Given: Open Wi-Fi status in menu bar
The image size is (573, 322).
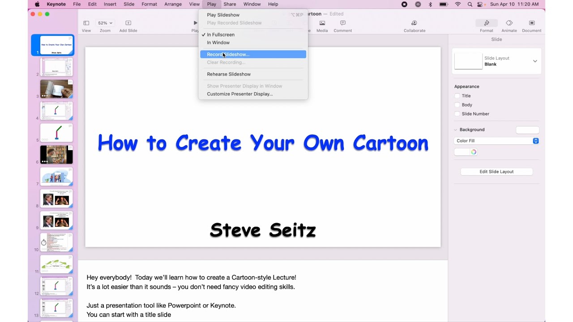Looking at the screenshot, I should click(x=458, y=4).
